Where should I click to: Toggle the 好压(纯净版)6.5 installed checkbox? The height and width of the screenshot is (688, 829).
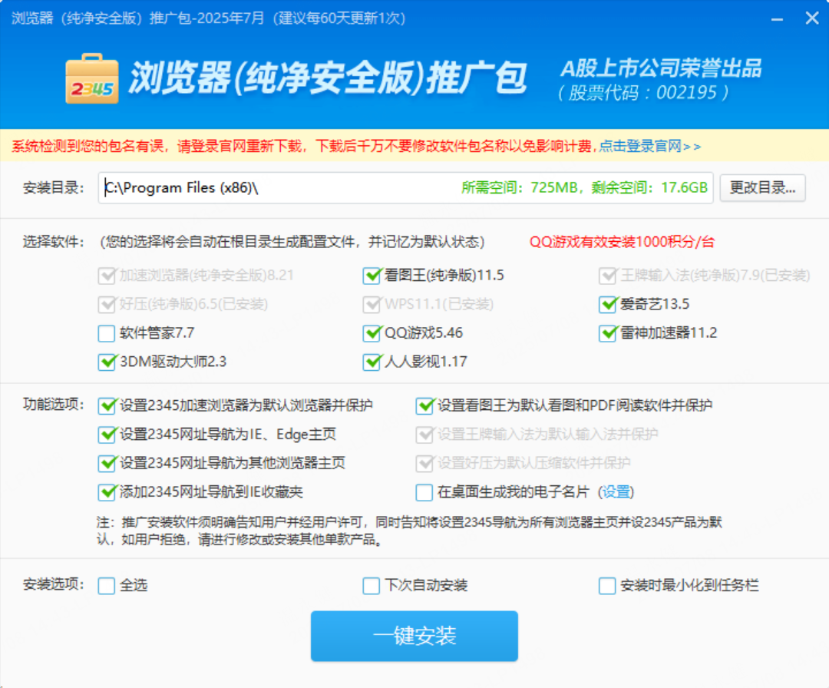[x=107, y=304]
